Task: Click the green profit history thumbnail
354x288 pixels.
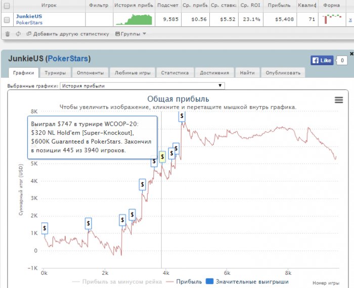Action: [x=134, y=19]
